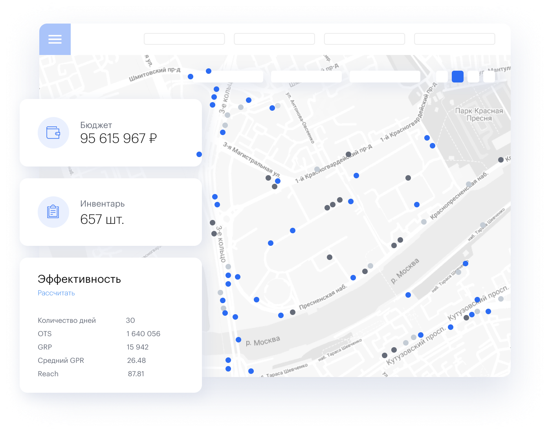Toggle the last white square map button
The image size is (550, 432).
[x=489, y=77]
